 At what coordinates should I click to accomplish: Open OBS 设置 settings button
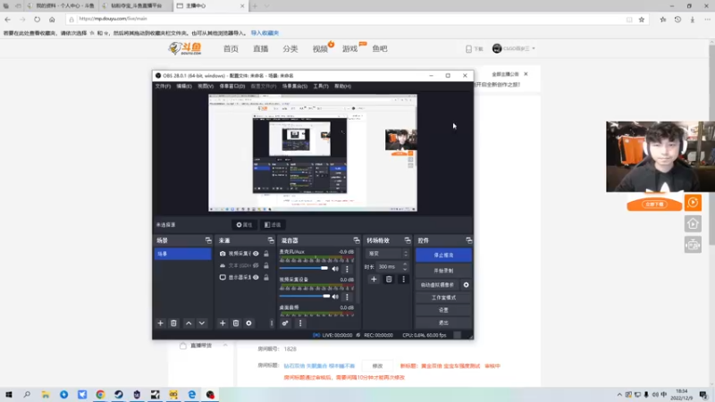tap(443, 310)
